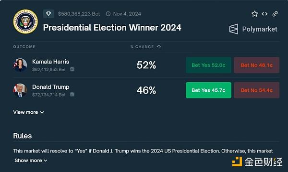Open gift icon beside Kamala Harris bet amount

click(72, 69)
